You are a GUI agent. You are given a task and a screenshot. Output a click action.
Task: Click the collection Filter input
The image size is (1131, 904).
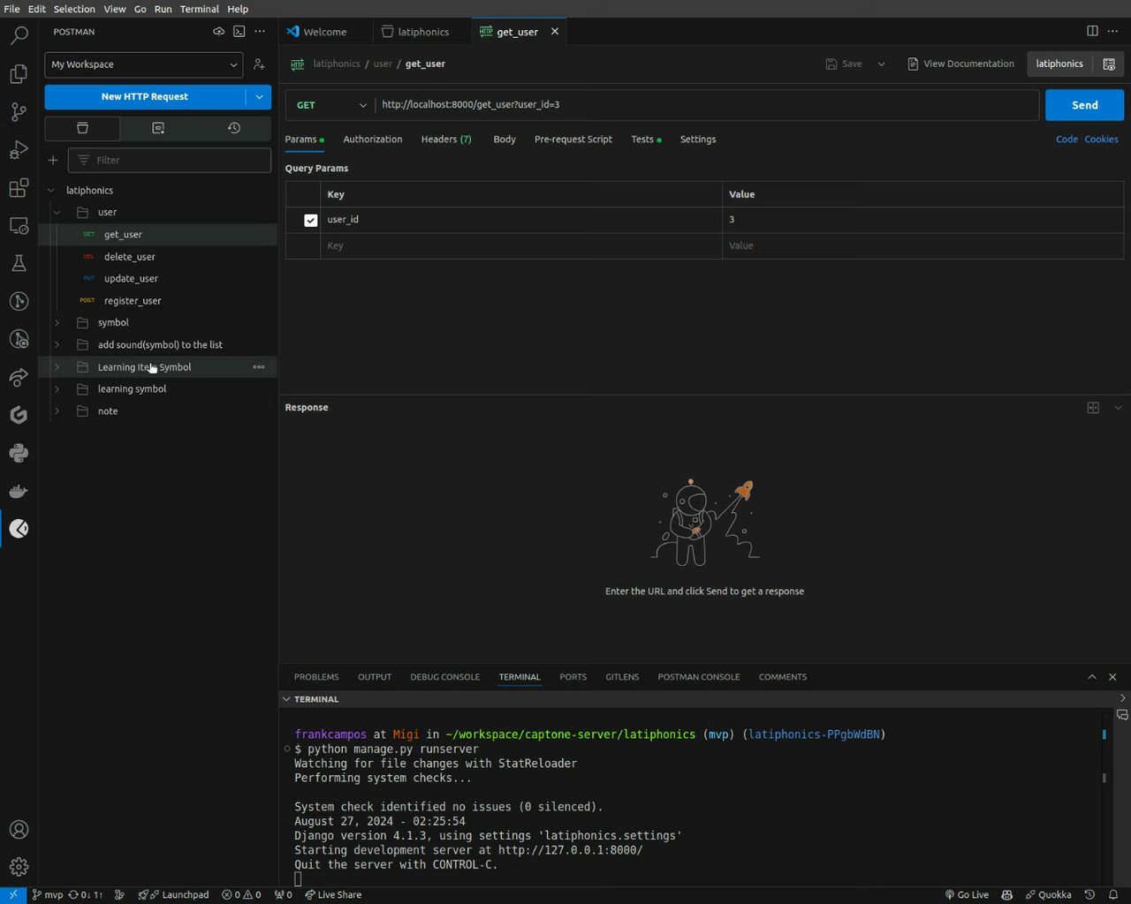170,160
